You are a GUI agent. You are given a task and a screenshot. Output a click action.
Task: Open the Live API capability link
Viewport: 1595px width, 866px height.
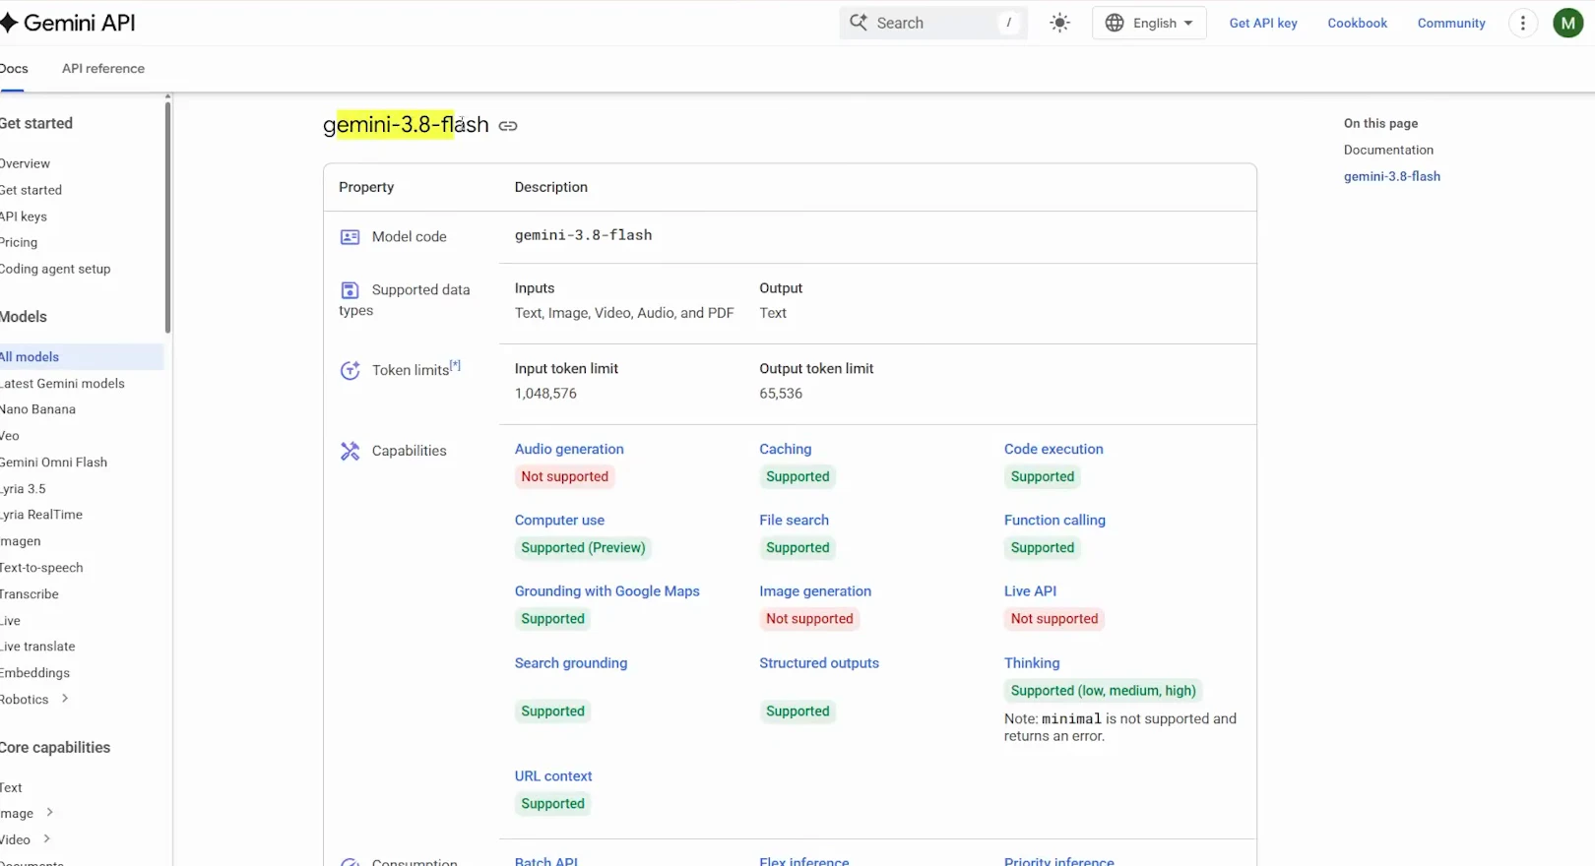pos(1030,591)
